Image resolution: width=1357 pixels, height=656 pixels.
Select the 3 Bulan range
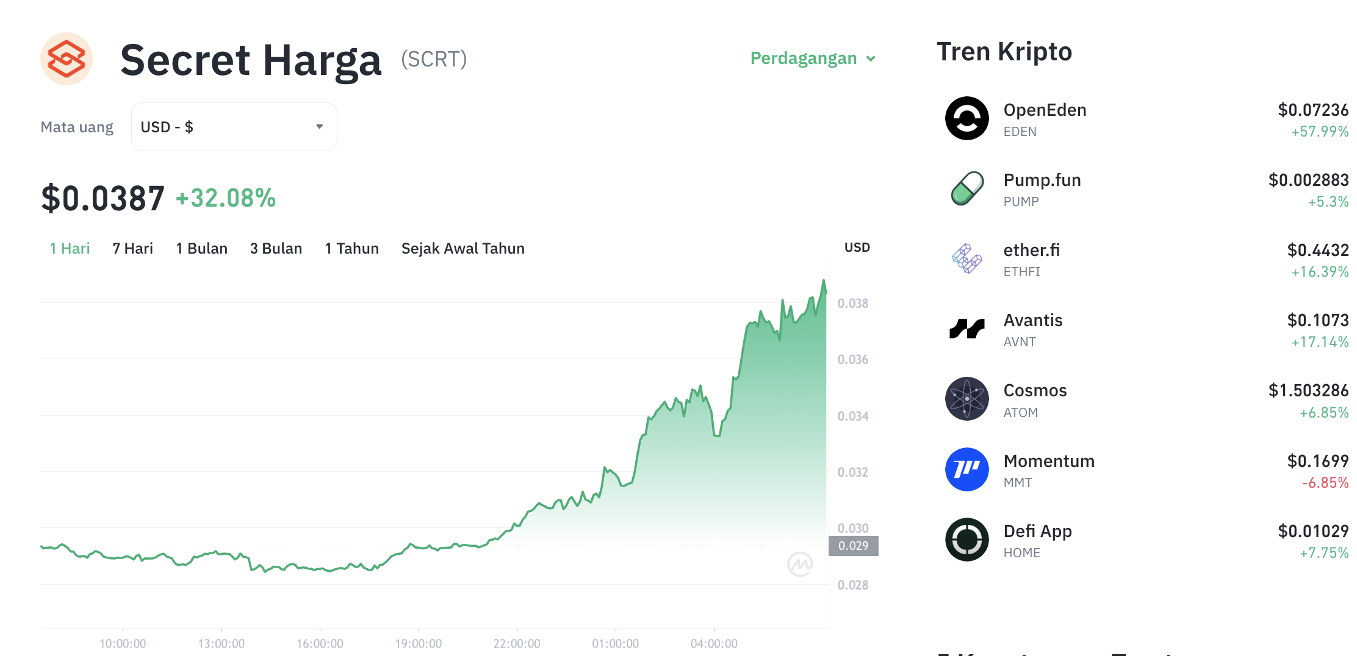[276, 248]
